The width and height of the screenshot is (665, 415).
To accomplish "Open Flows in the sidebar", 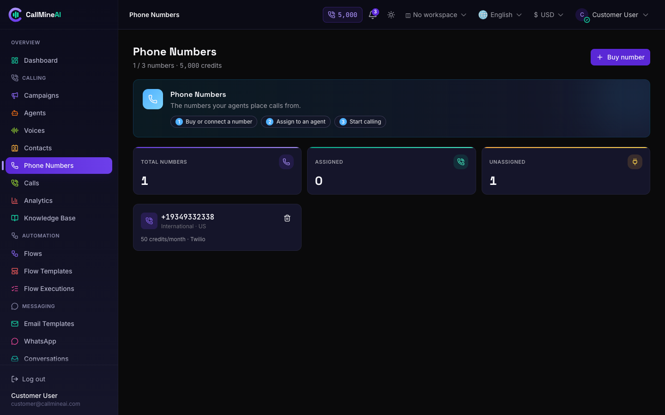I will click(x=59, y=254).
